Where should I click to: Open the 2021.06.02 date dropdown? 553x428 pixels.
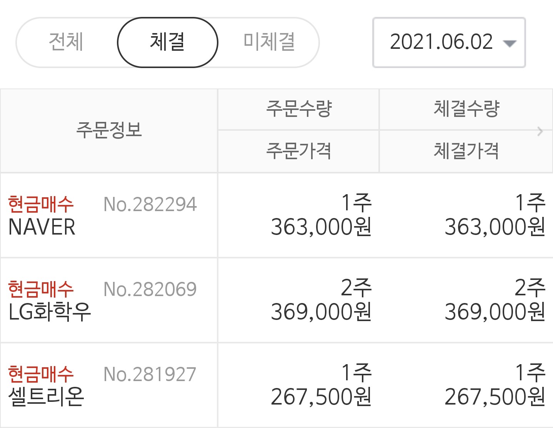tap(449, 42)
